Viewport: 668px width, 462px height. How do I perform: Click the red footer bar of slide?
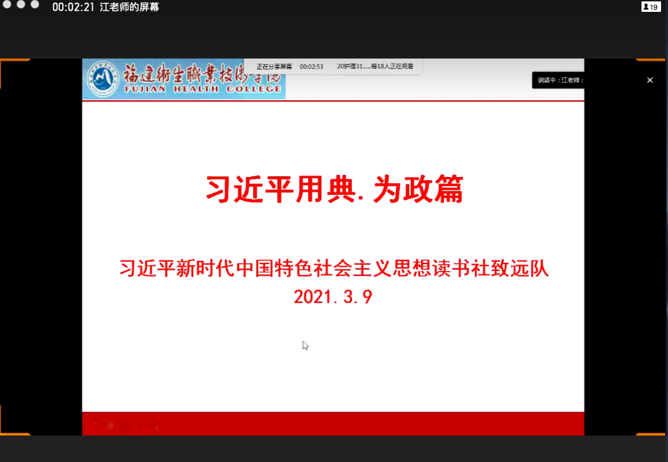[x=333, y=423]
